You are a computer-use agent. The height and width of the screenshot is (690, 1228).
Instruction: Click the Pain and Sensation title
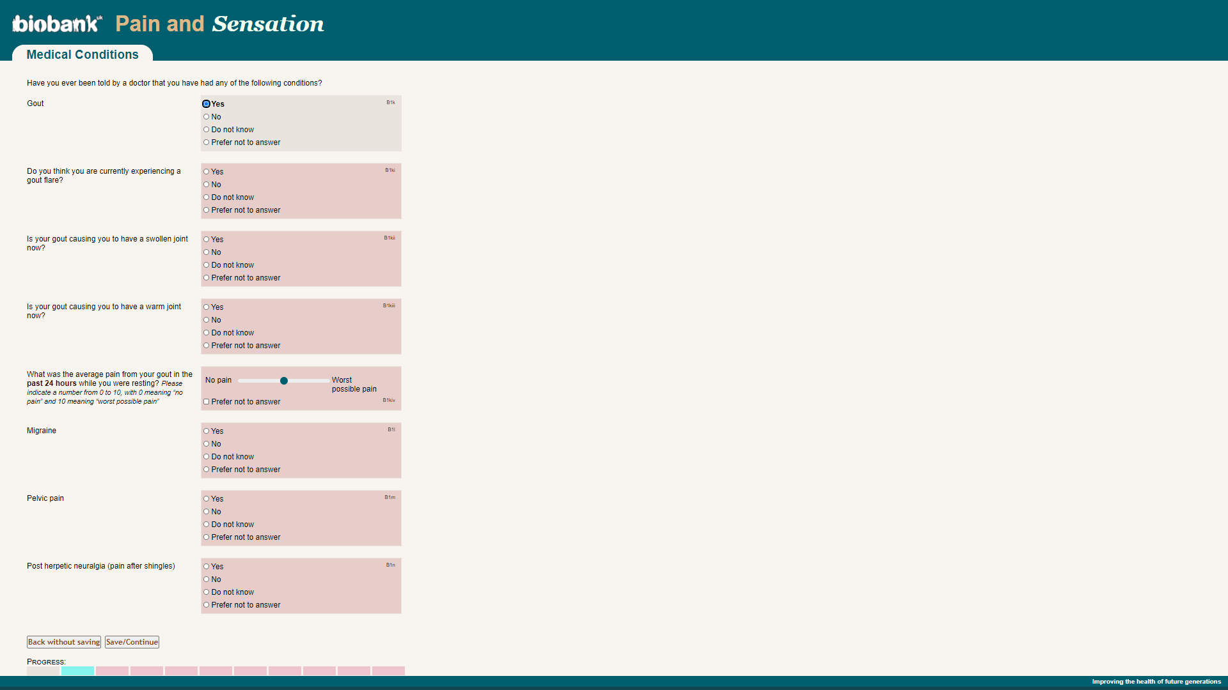[x=219, y=24]
